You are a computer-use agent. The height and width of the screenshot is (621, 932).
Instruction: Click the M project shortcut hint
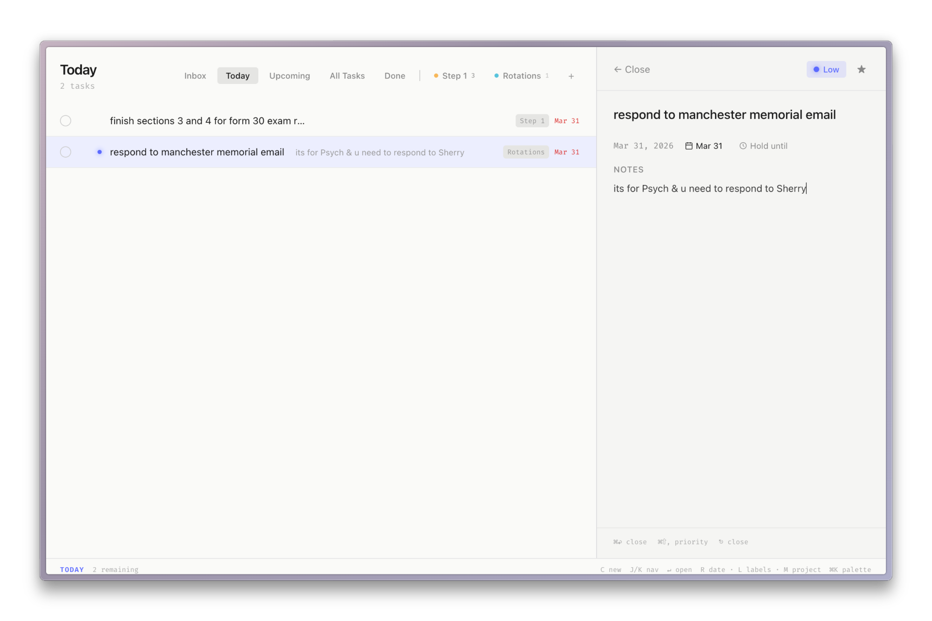click(802, 570)
